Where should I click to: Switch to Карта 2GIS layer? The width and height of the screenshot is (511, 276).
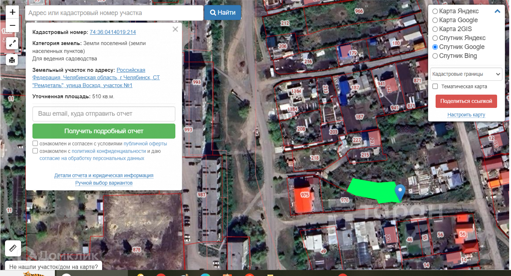click(x=435, y=29)
